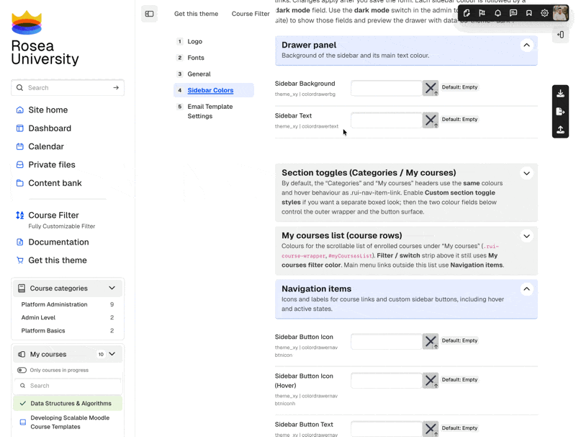
Task: Collapse the Drawer panel section
Action: point(526,45)
